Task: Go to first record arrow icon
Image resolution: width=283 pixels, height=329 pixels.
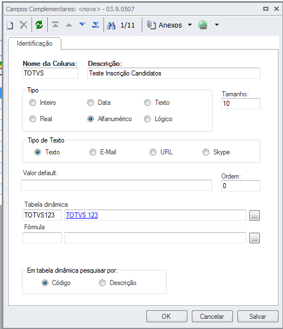Action: click(55, 25)
